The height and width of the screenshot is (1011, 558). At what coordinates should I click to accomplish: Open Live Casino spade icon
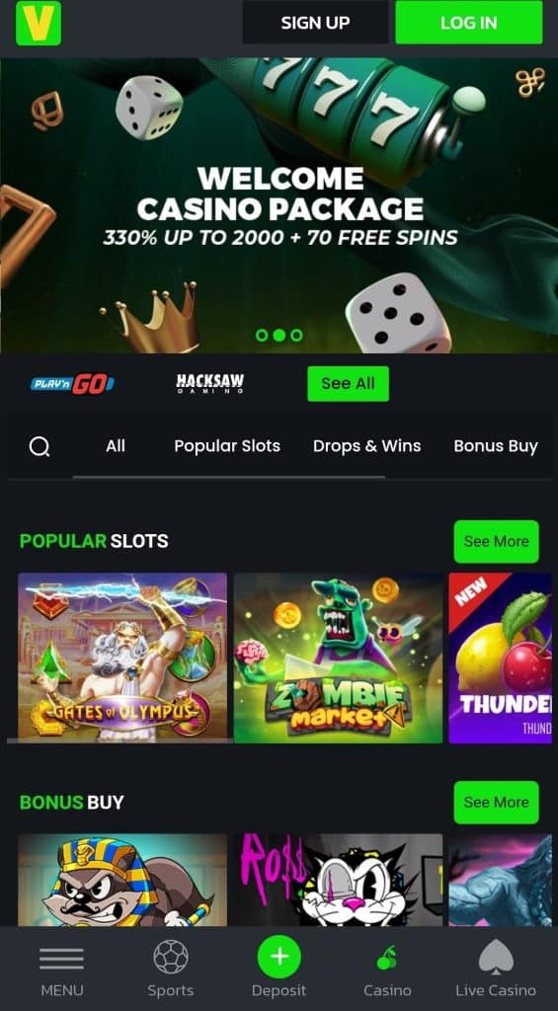(x=496, y=957)
